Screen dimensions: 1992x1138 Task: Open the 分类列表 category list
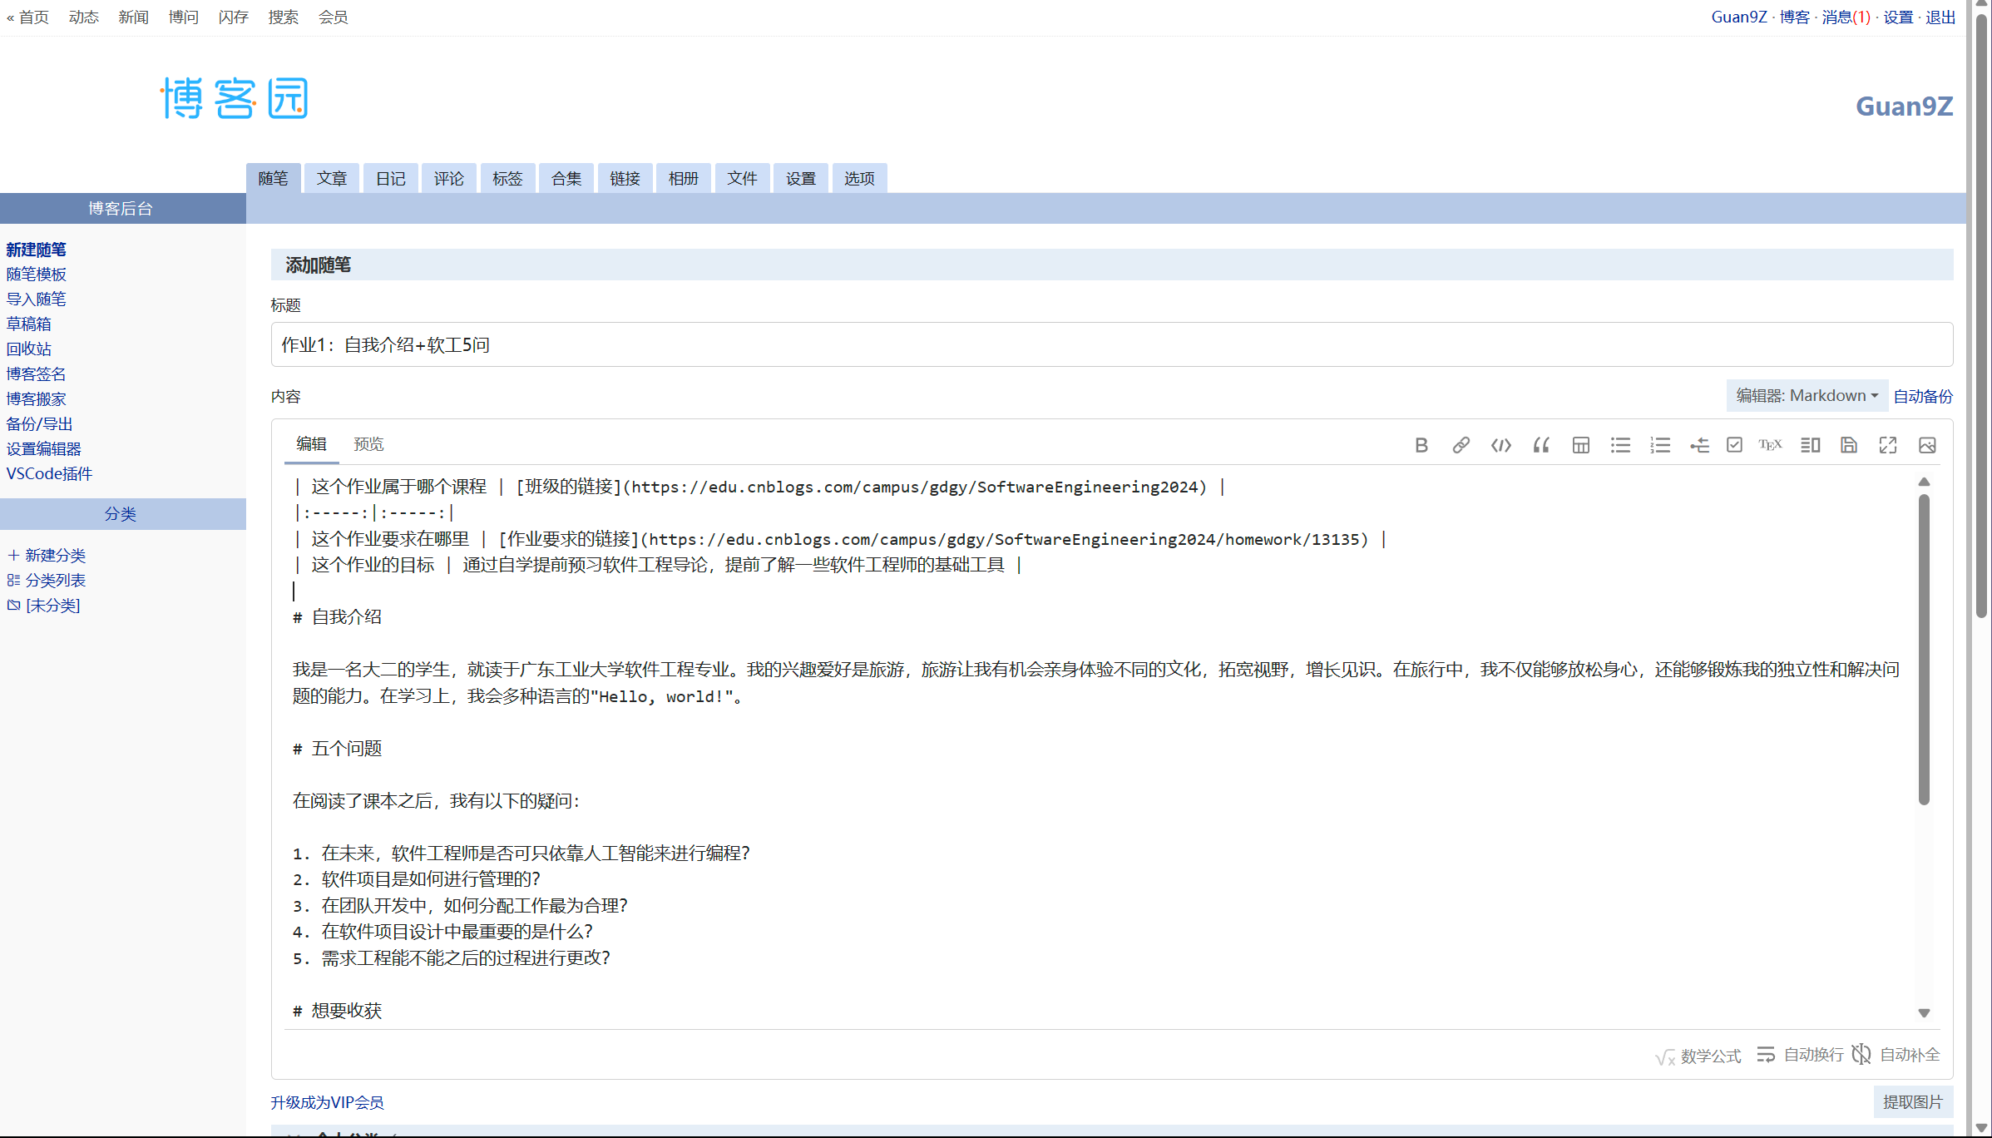point(47,580)
